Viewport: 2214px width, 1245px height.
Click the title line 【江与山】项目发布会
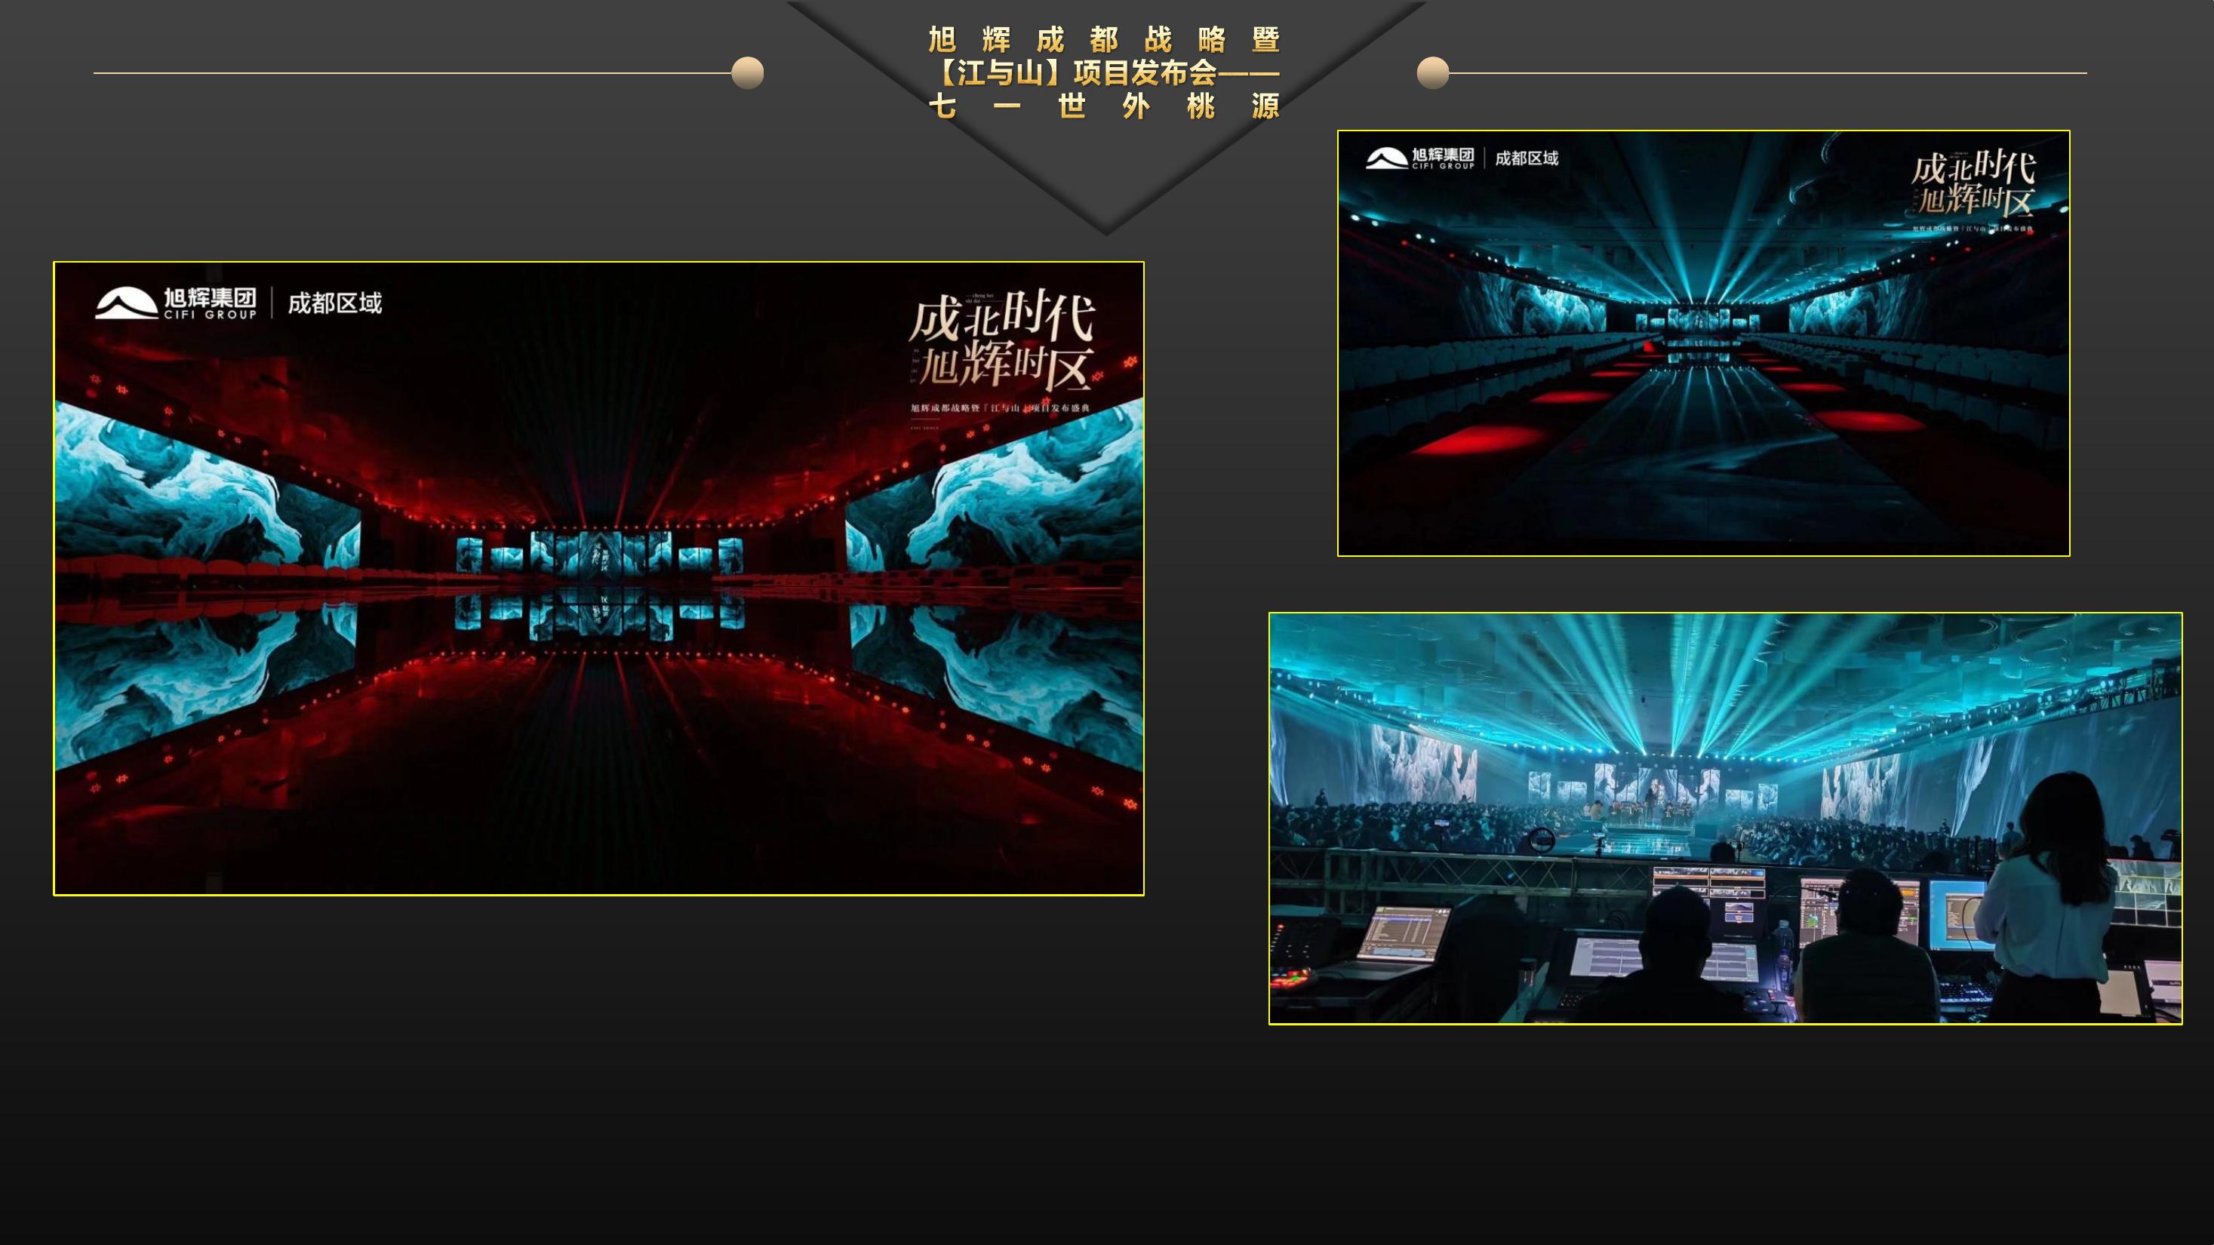tap(1076, 73)
